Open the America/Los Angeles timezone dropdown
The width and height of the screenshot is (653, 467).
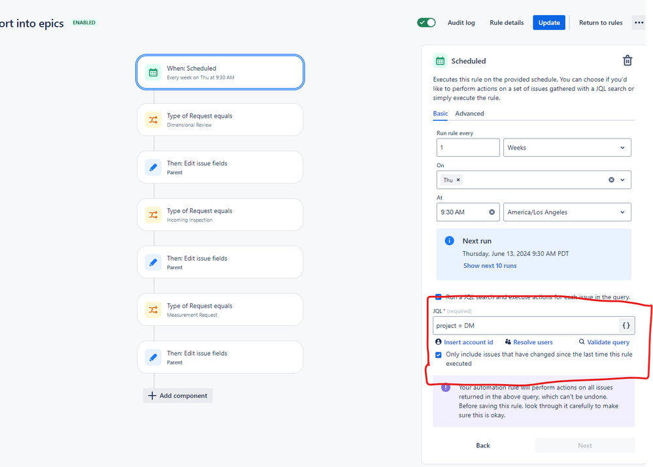coord(567,212)
